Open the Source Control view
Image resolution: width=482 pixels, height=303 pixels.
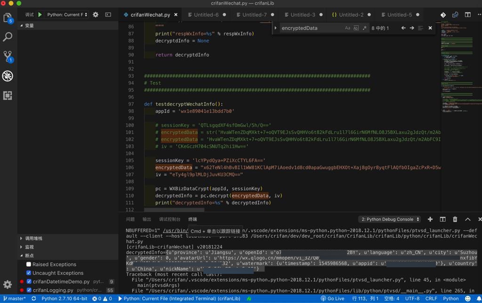click(8, 56)
